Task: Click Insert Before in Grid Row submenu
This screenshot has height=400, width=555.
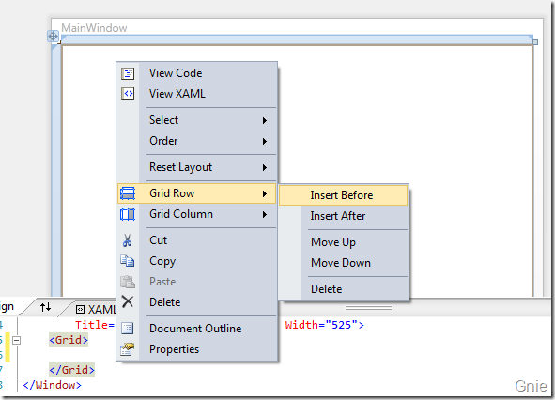Action: 343,195
